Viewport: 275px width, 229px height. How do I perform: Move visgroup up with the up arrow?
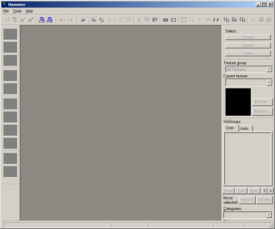pos(265,191)
